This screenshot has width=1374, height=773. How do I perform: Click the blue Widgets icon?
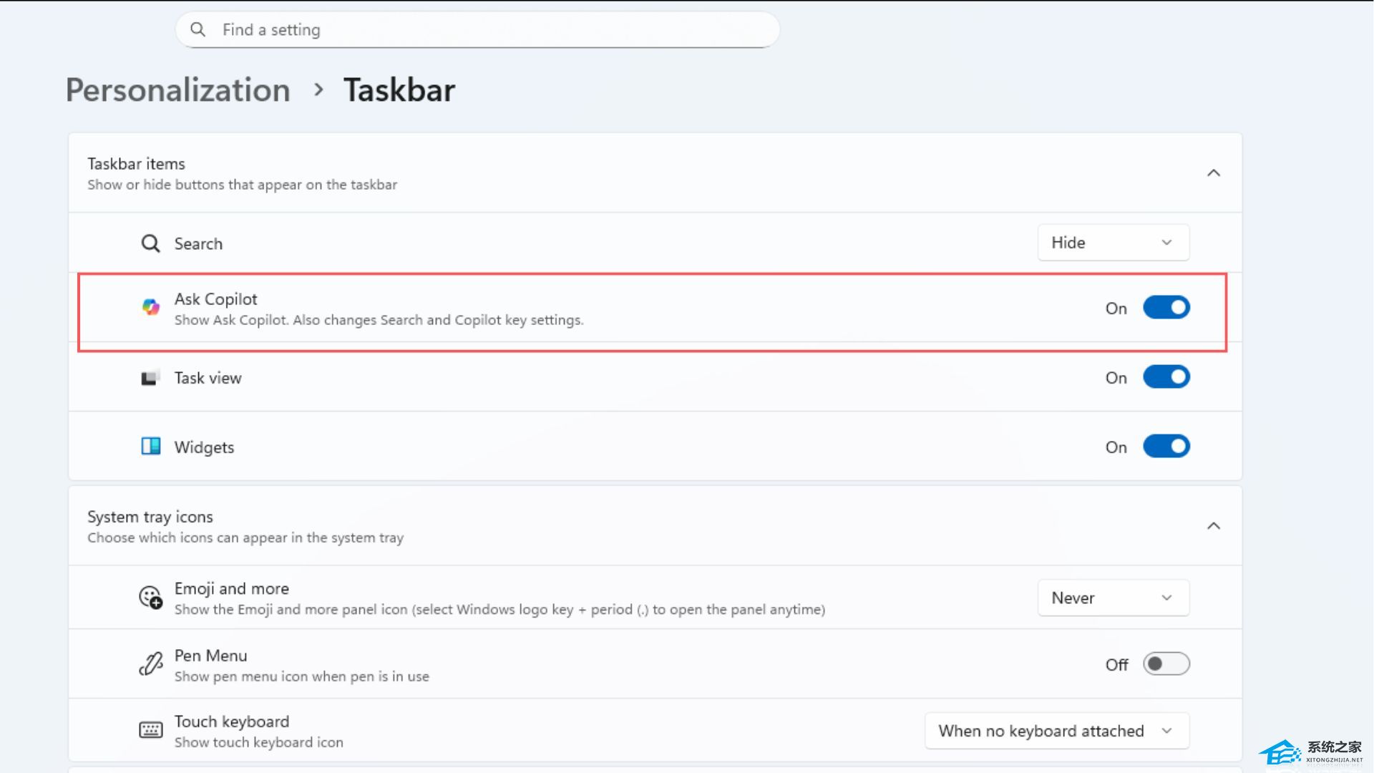[x=150, y=447]
